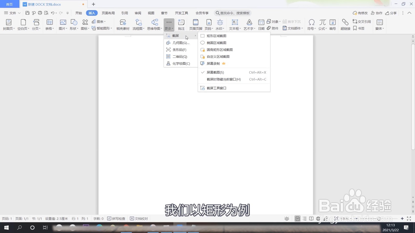This screenshot has width=415, height=233.
Task: Click the print icon
Action: (x=40, y=13)
